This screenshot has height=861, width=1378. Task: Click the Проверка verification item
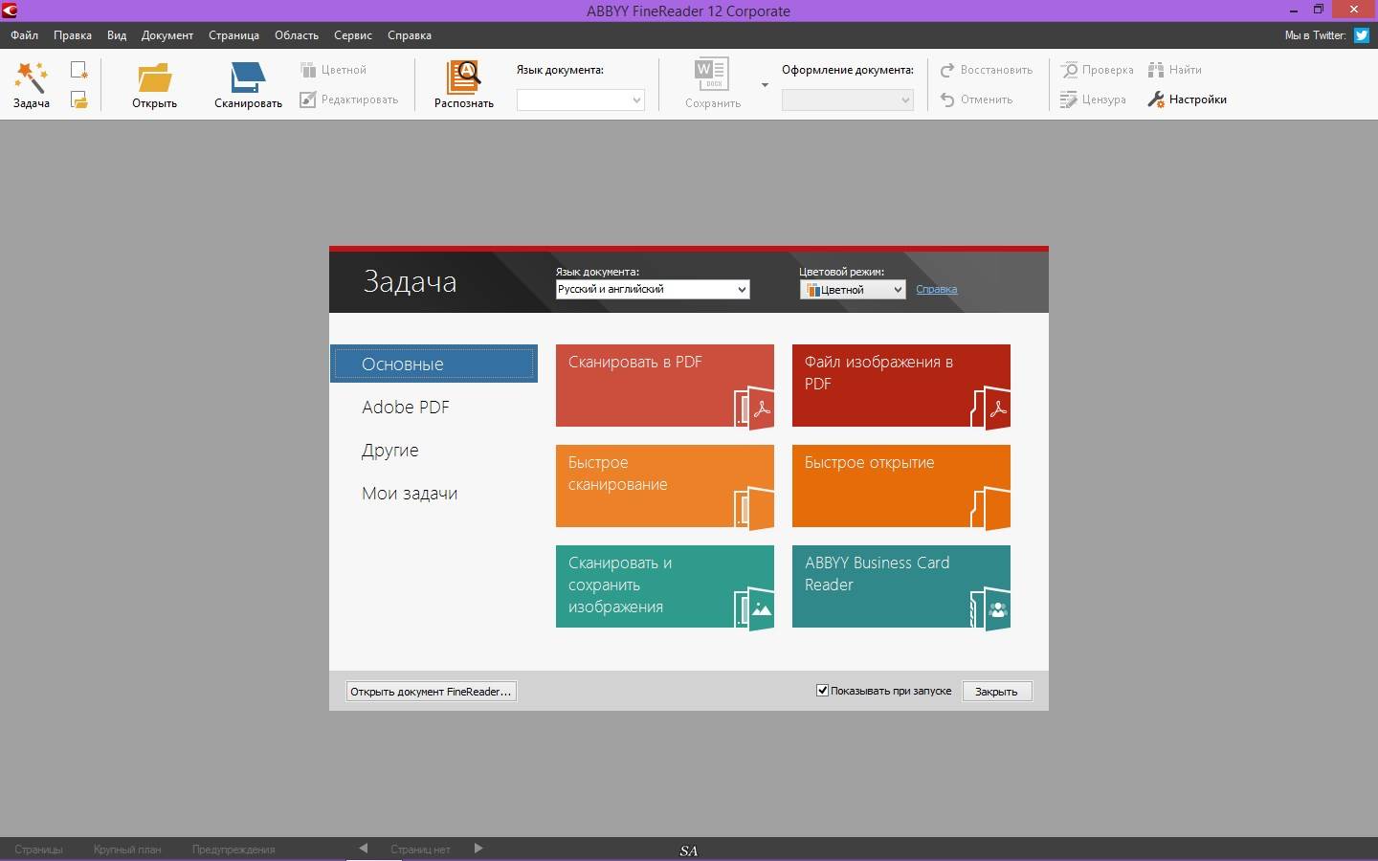pyautogui.click(x=1098, y=70)
